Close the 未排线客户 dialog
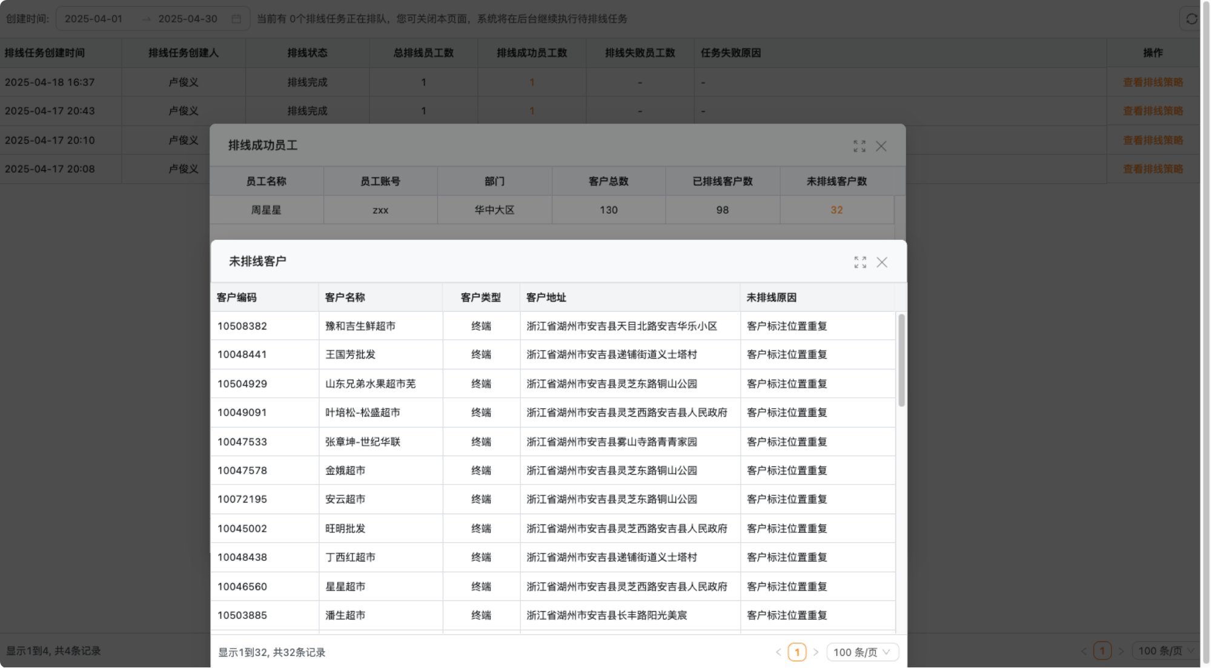Image resolution: width=1212 pixels, height=668 pixels. pyautogui.click(x=882, y=262)
